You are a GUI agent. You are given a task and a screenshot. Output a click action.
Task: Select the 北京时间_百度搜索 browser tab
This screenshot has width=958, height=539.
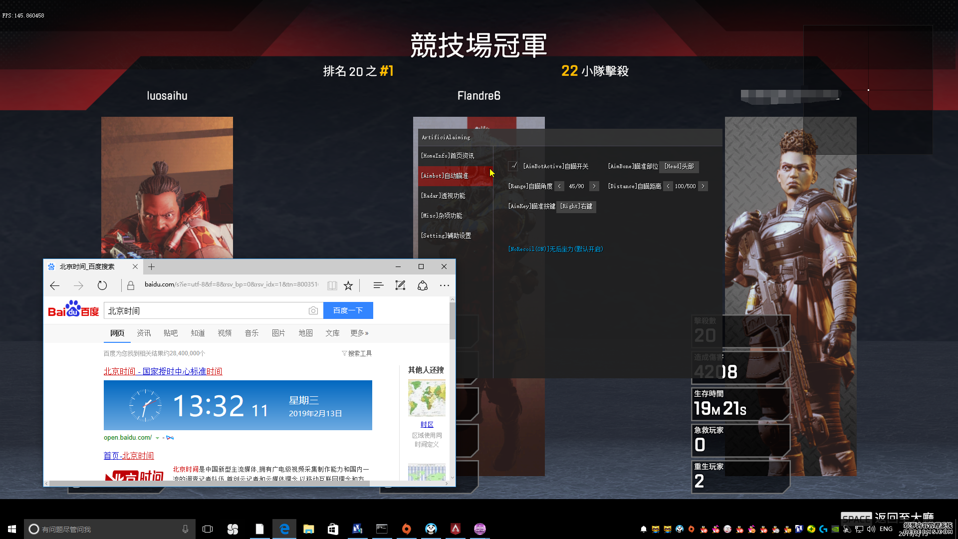coord(93,267)
